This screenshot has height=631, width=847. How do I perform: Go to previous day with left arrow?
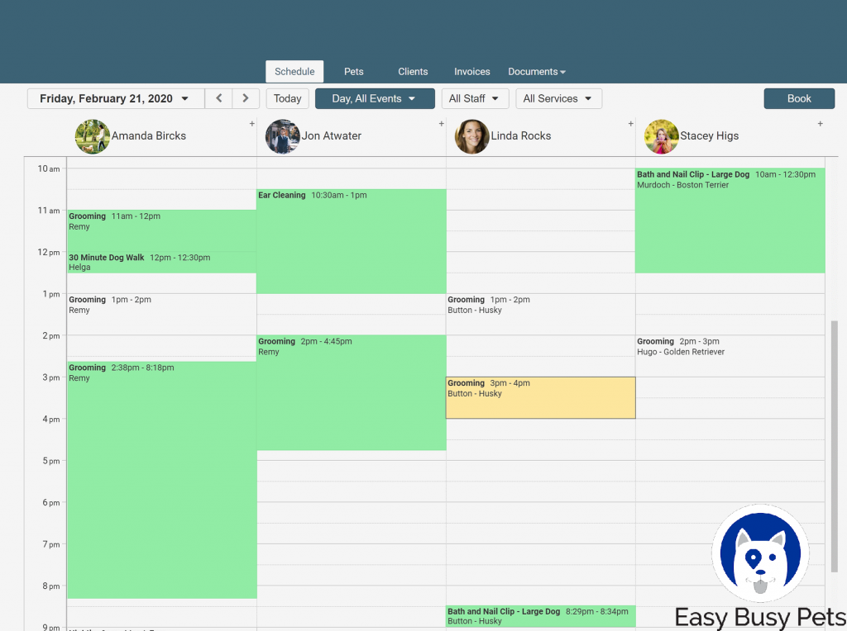tap(218, 98)
